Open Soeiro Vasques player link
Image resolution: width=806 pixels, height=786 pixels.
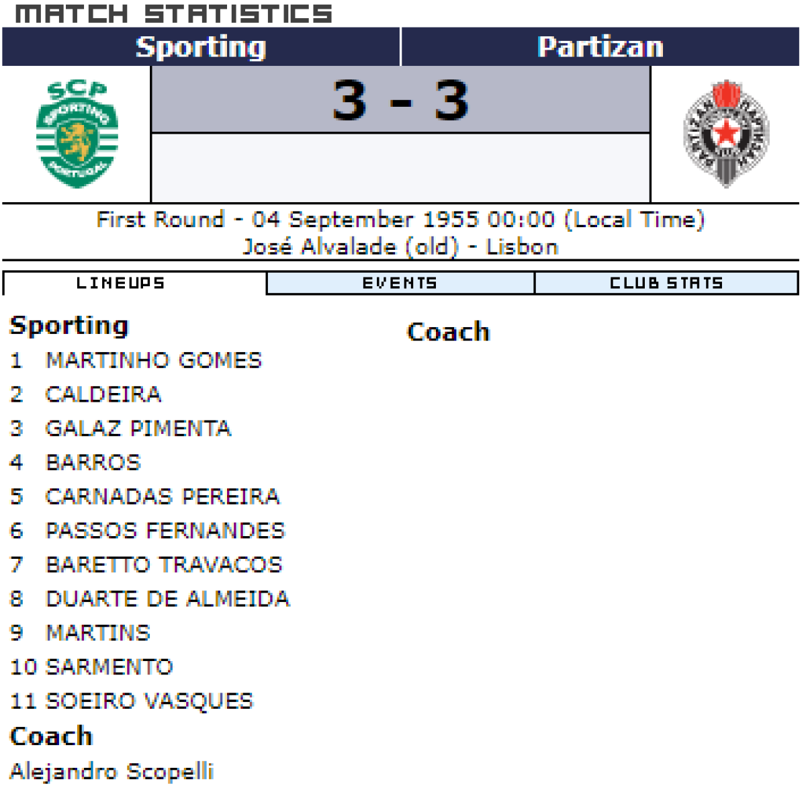click(x=149, y=701)
